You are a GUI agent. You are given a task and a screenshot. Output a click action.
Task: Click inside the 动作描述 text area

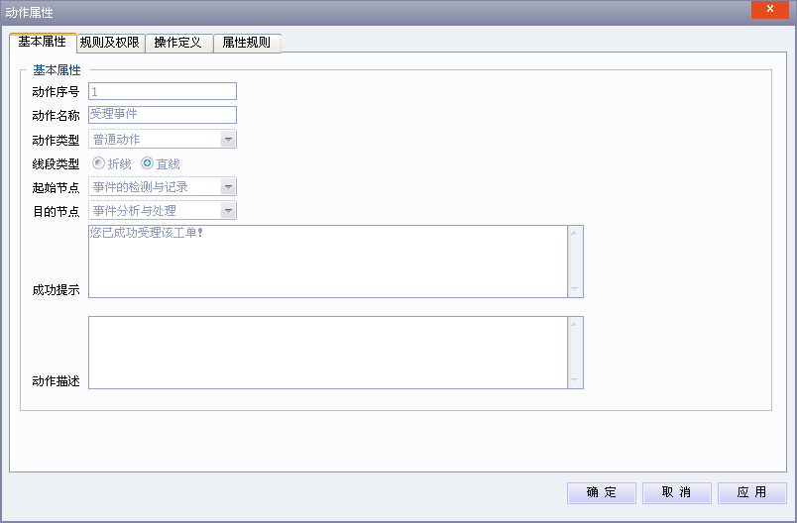click(x=327, y=353)
